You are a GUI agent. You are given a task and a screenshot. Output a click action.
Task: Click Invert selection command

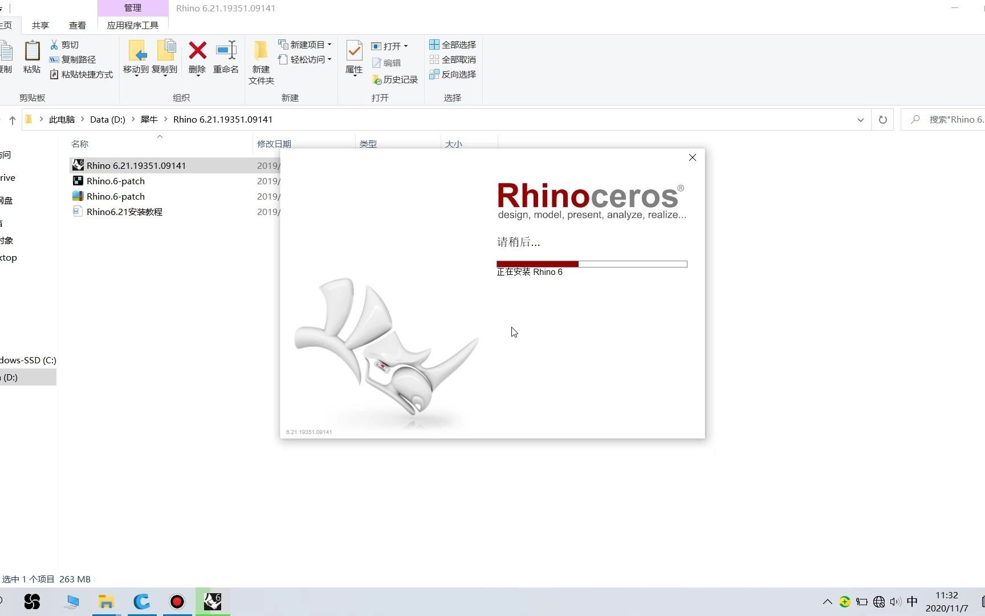pos(453,74)
